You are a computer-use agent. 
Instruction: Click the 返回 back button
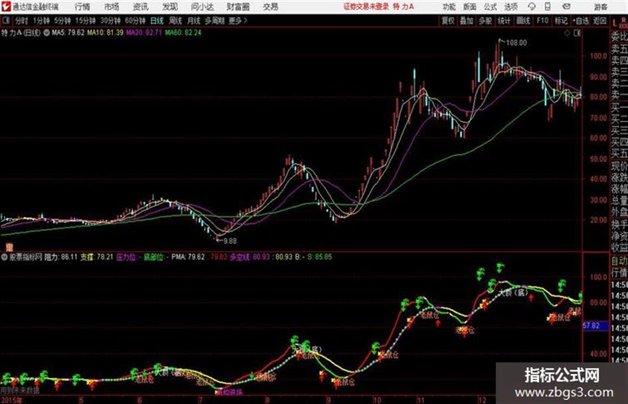(599, 21)
